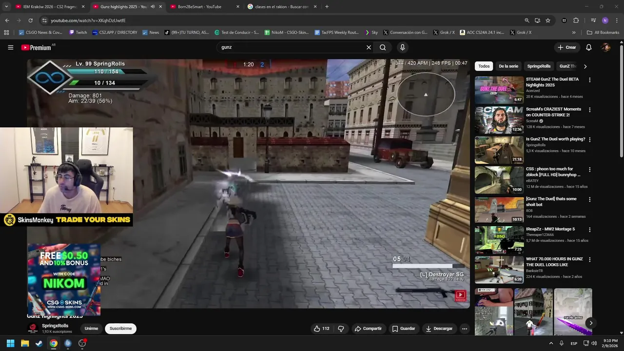Open Chrome zoom magnifier in address bar
The image size is (624, 351).
click(x=526, y=20)
